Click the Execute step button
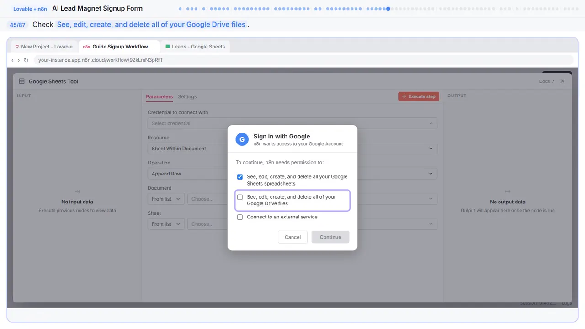585x329 pixels. coord(419,96)
